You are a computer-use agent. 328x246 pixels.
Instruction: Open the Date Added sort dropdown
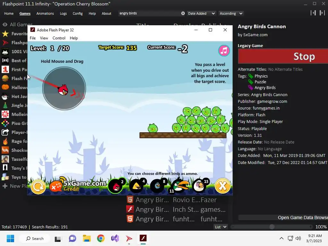201,13
